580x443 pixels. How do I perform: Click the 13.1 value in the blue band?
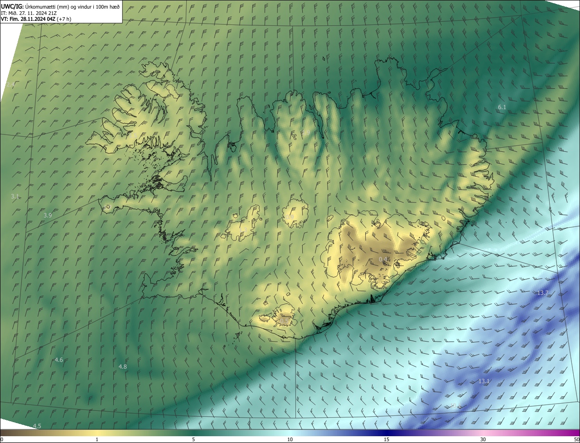coord(484,381)
